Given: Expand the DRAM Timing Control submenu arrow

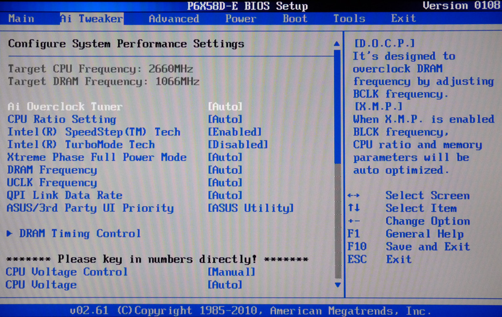Looking at the screenshot, I should coord(10,234).
